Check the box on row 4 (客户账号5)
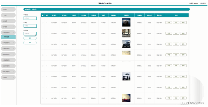 click(43, 55)
